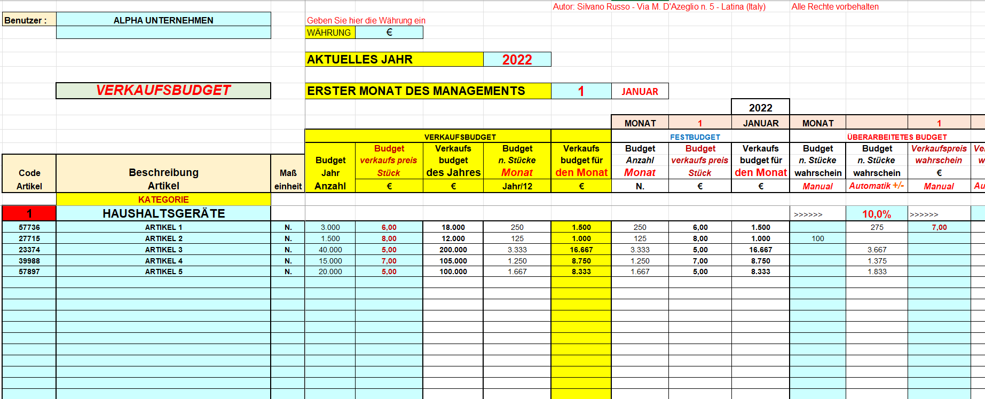Select the first management month number cell
The width and height of the screenshot is (985, 399).
click(581, 91)
